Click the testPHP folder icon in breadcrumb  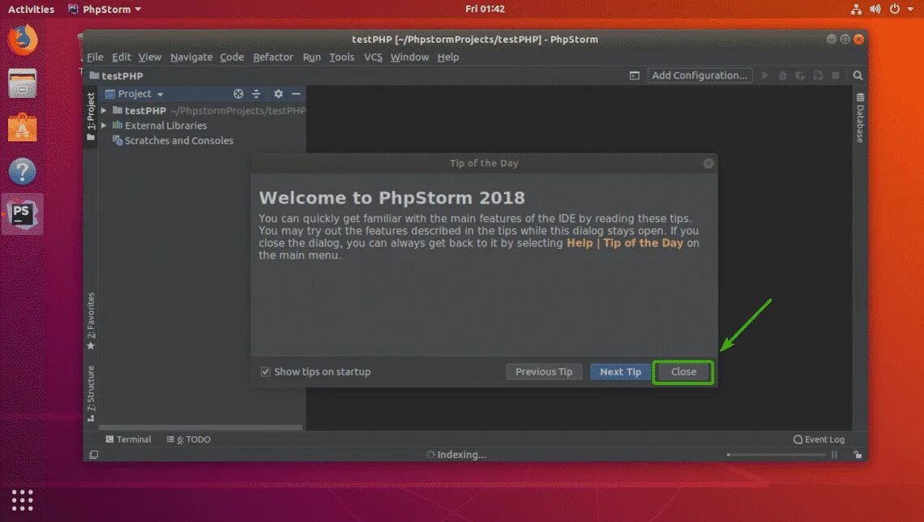(x=94, y=75)
